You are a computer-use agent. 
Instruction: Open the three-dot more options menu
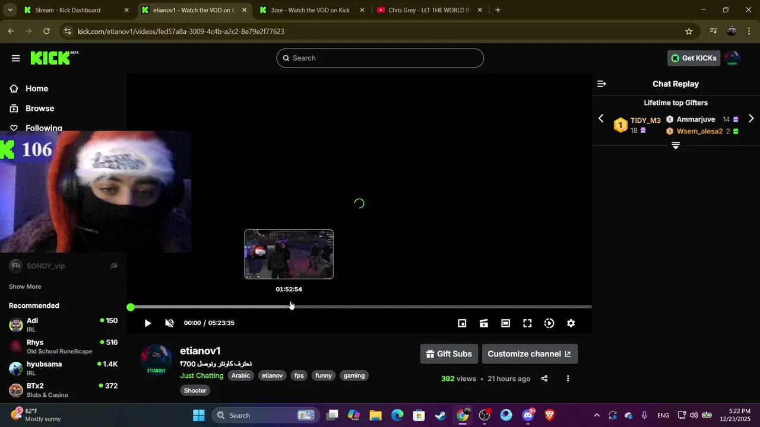pyautogui.click(x=568, y=378)
